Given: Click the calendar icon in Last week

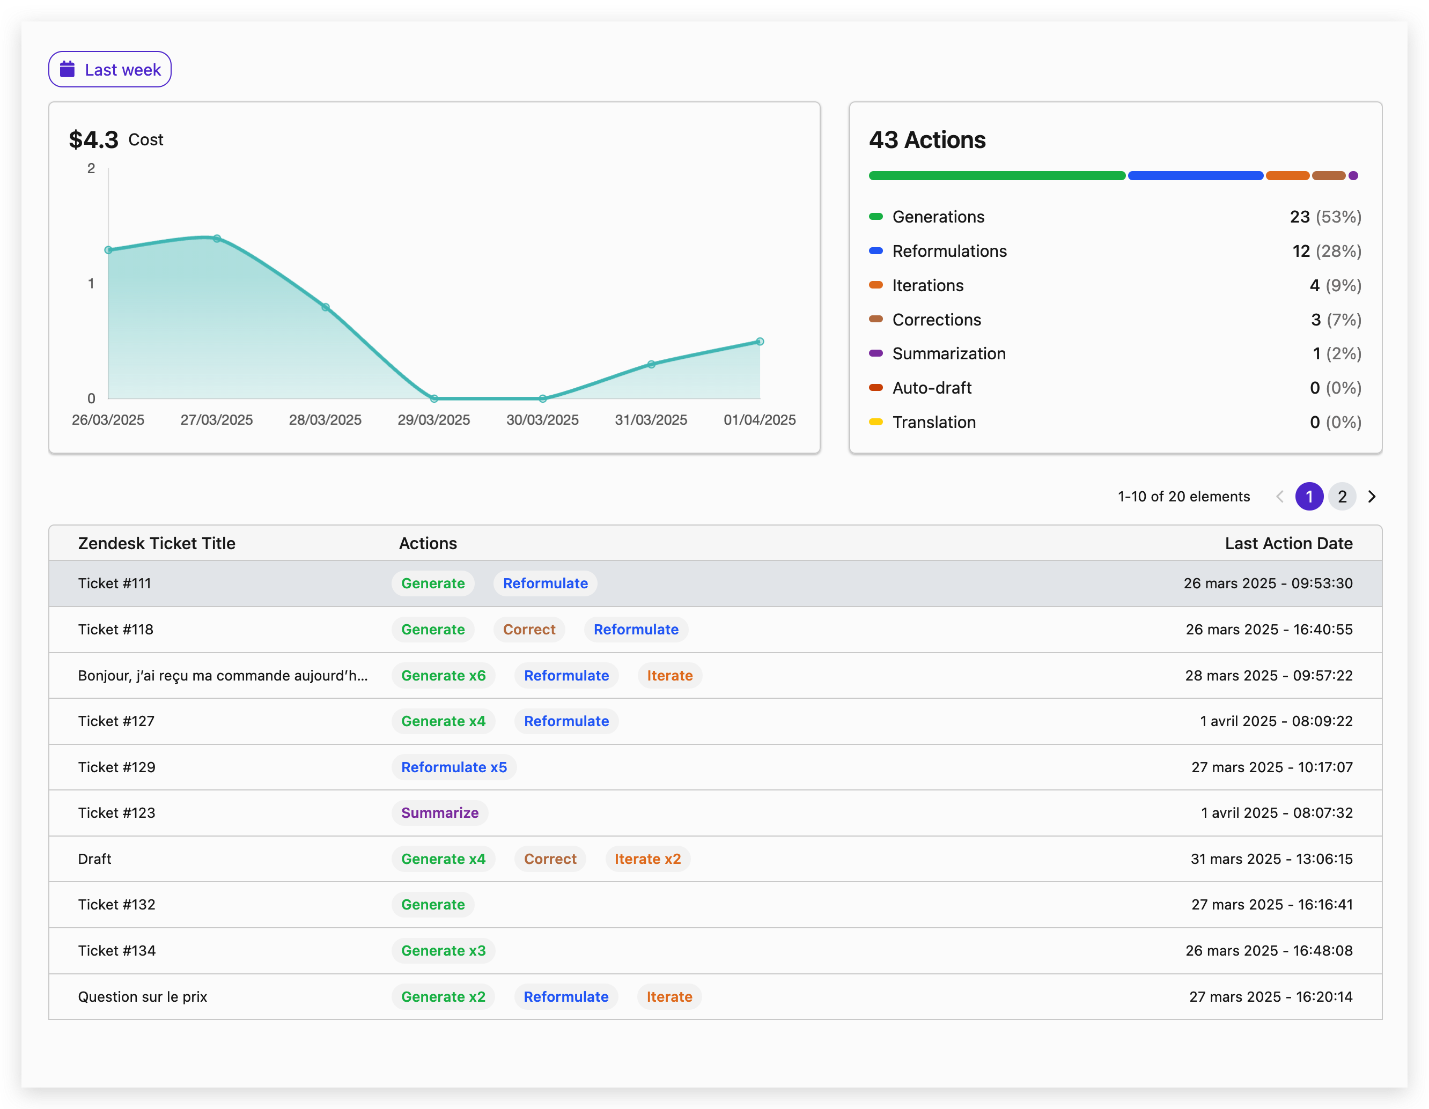Looking at the screenshot, I should pos(68,69).
